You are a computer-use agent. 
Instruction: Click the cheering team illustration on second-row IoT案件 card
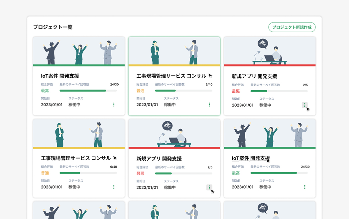(x=270, y=133)
